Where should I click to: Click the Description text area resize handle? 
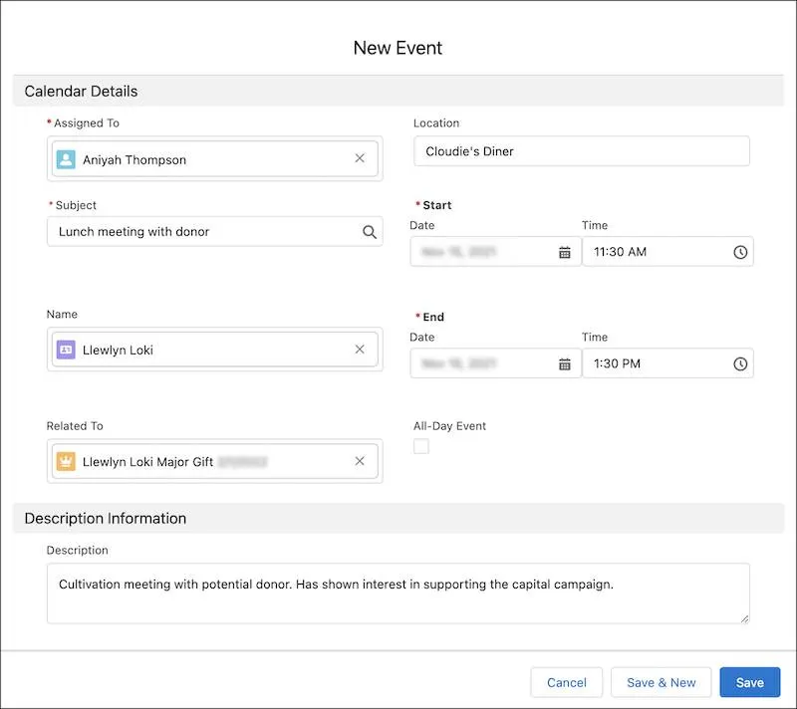point(744,618)
